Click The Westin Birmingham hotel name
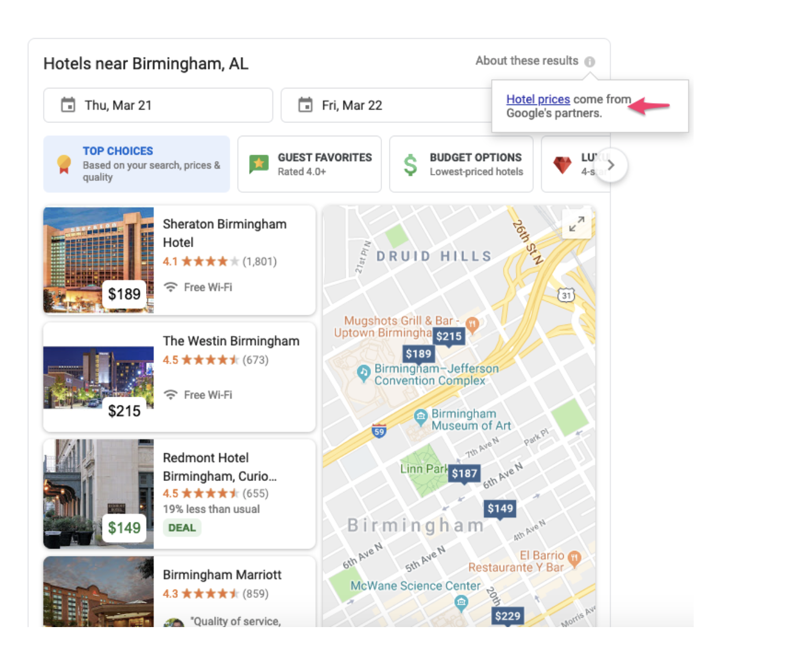The width and height of the screenshot is (786, 649). tap(231, 341)
